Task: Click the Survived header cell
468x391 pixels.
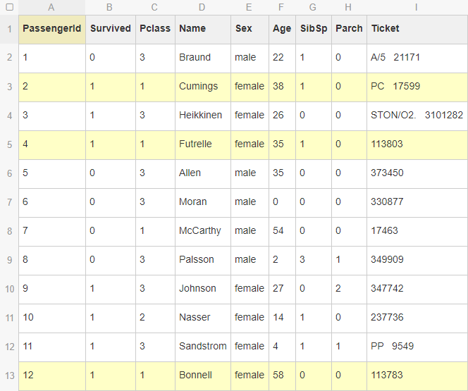Action: 110,29
